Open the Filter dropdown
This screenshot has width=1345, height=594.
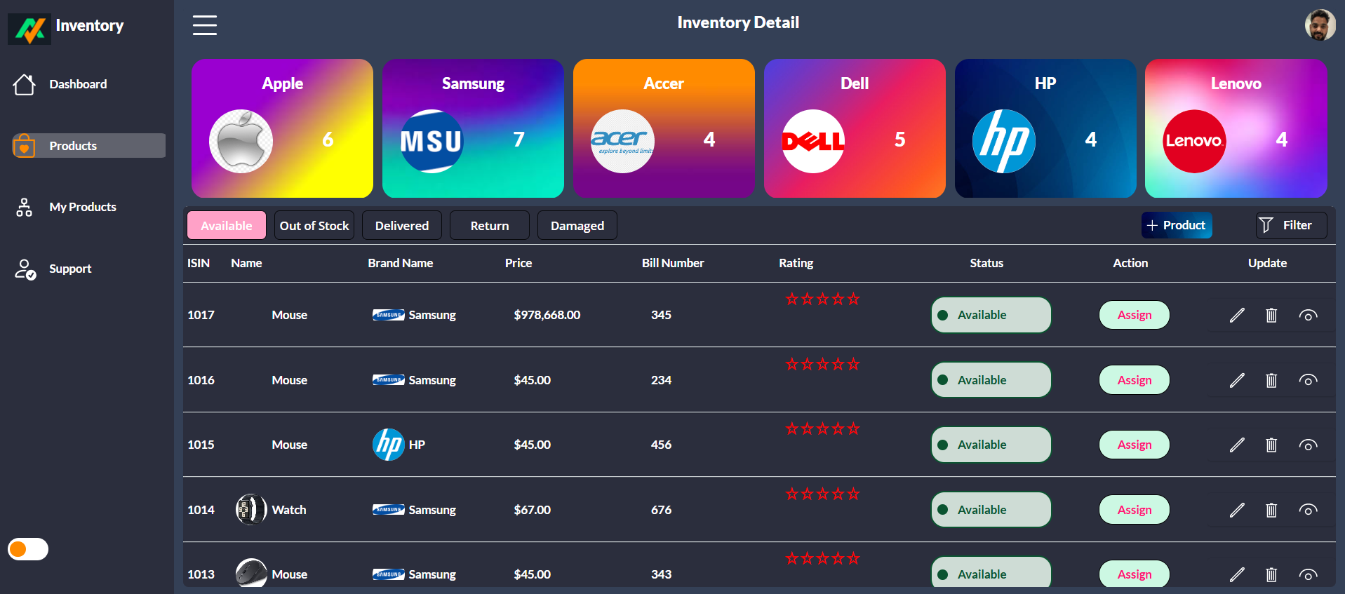pos(1290,225)
